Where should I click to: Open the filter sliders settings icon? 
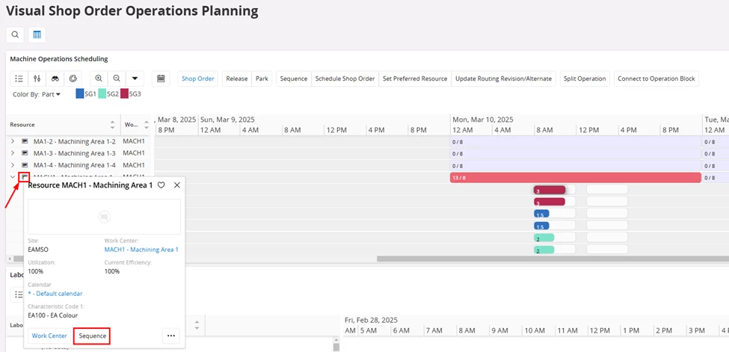coord(37,78)
